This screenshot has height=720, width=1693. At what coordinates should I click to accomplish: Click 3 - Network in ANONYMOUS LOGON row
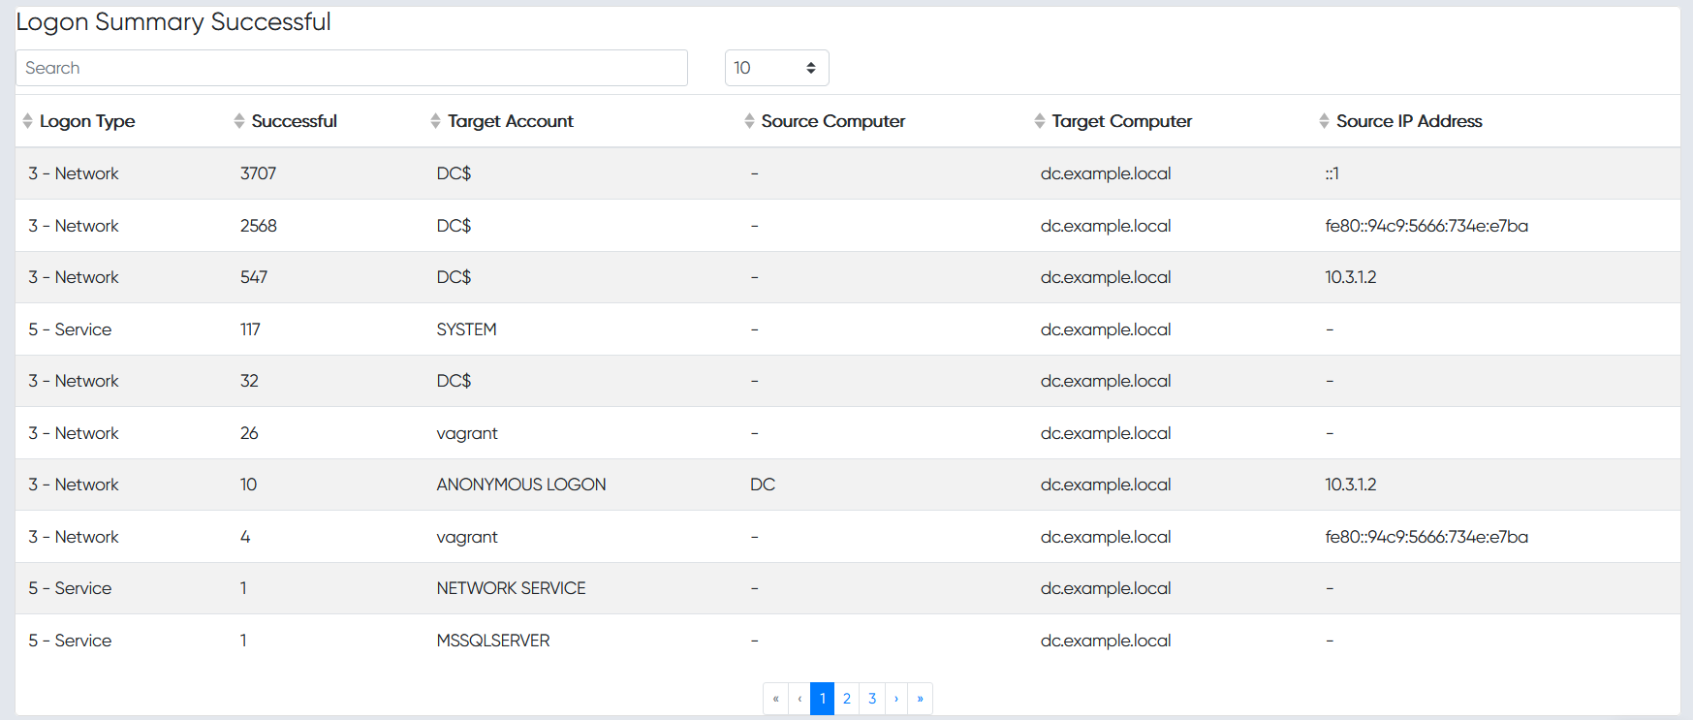click(74, 485)
